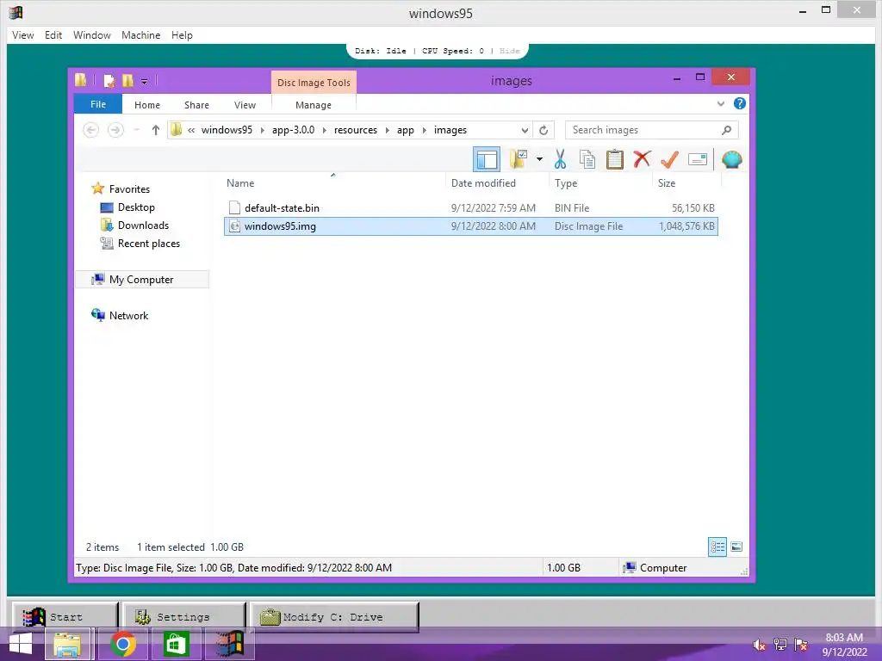This screenshot has height=661, width=882.
Task: Open the Windows Store taskbar icon
Action: (176, 644)
